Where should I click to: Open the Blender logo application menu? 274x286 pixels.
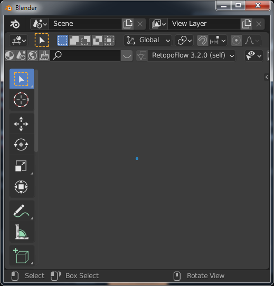(x=15, y=24)
